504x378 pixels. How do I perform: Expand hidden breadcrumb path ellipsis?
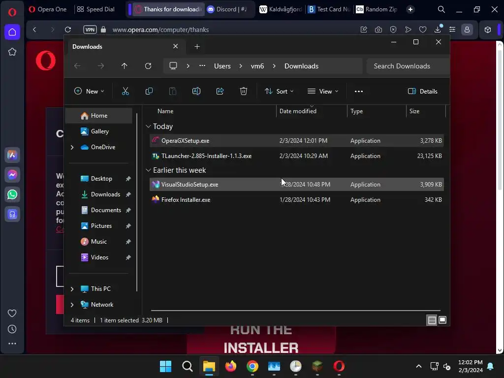[202, 66]
